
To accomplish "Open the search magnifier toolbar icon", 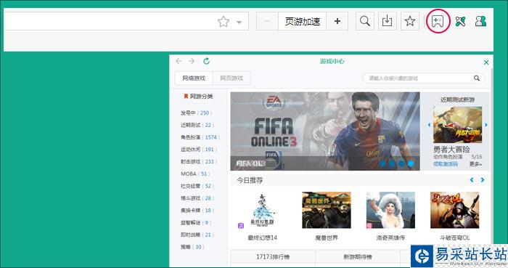I will (365, 21).
